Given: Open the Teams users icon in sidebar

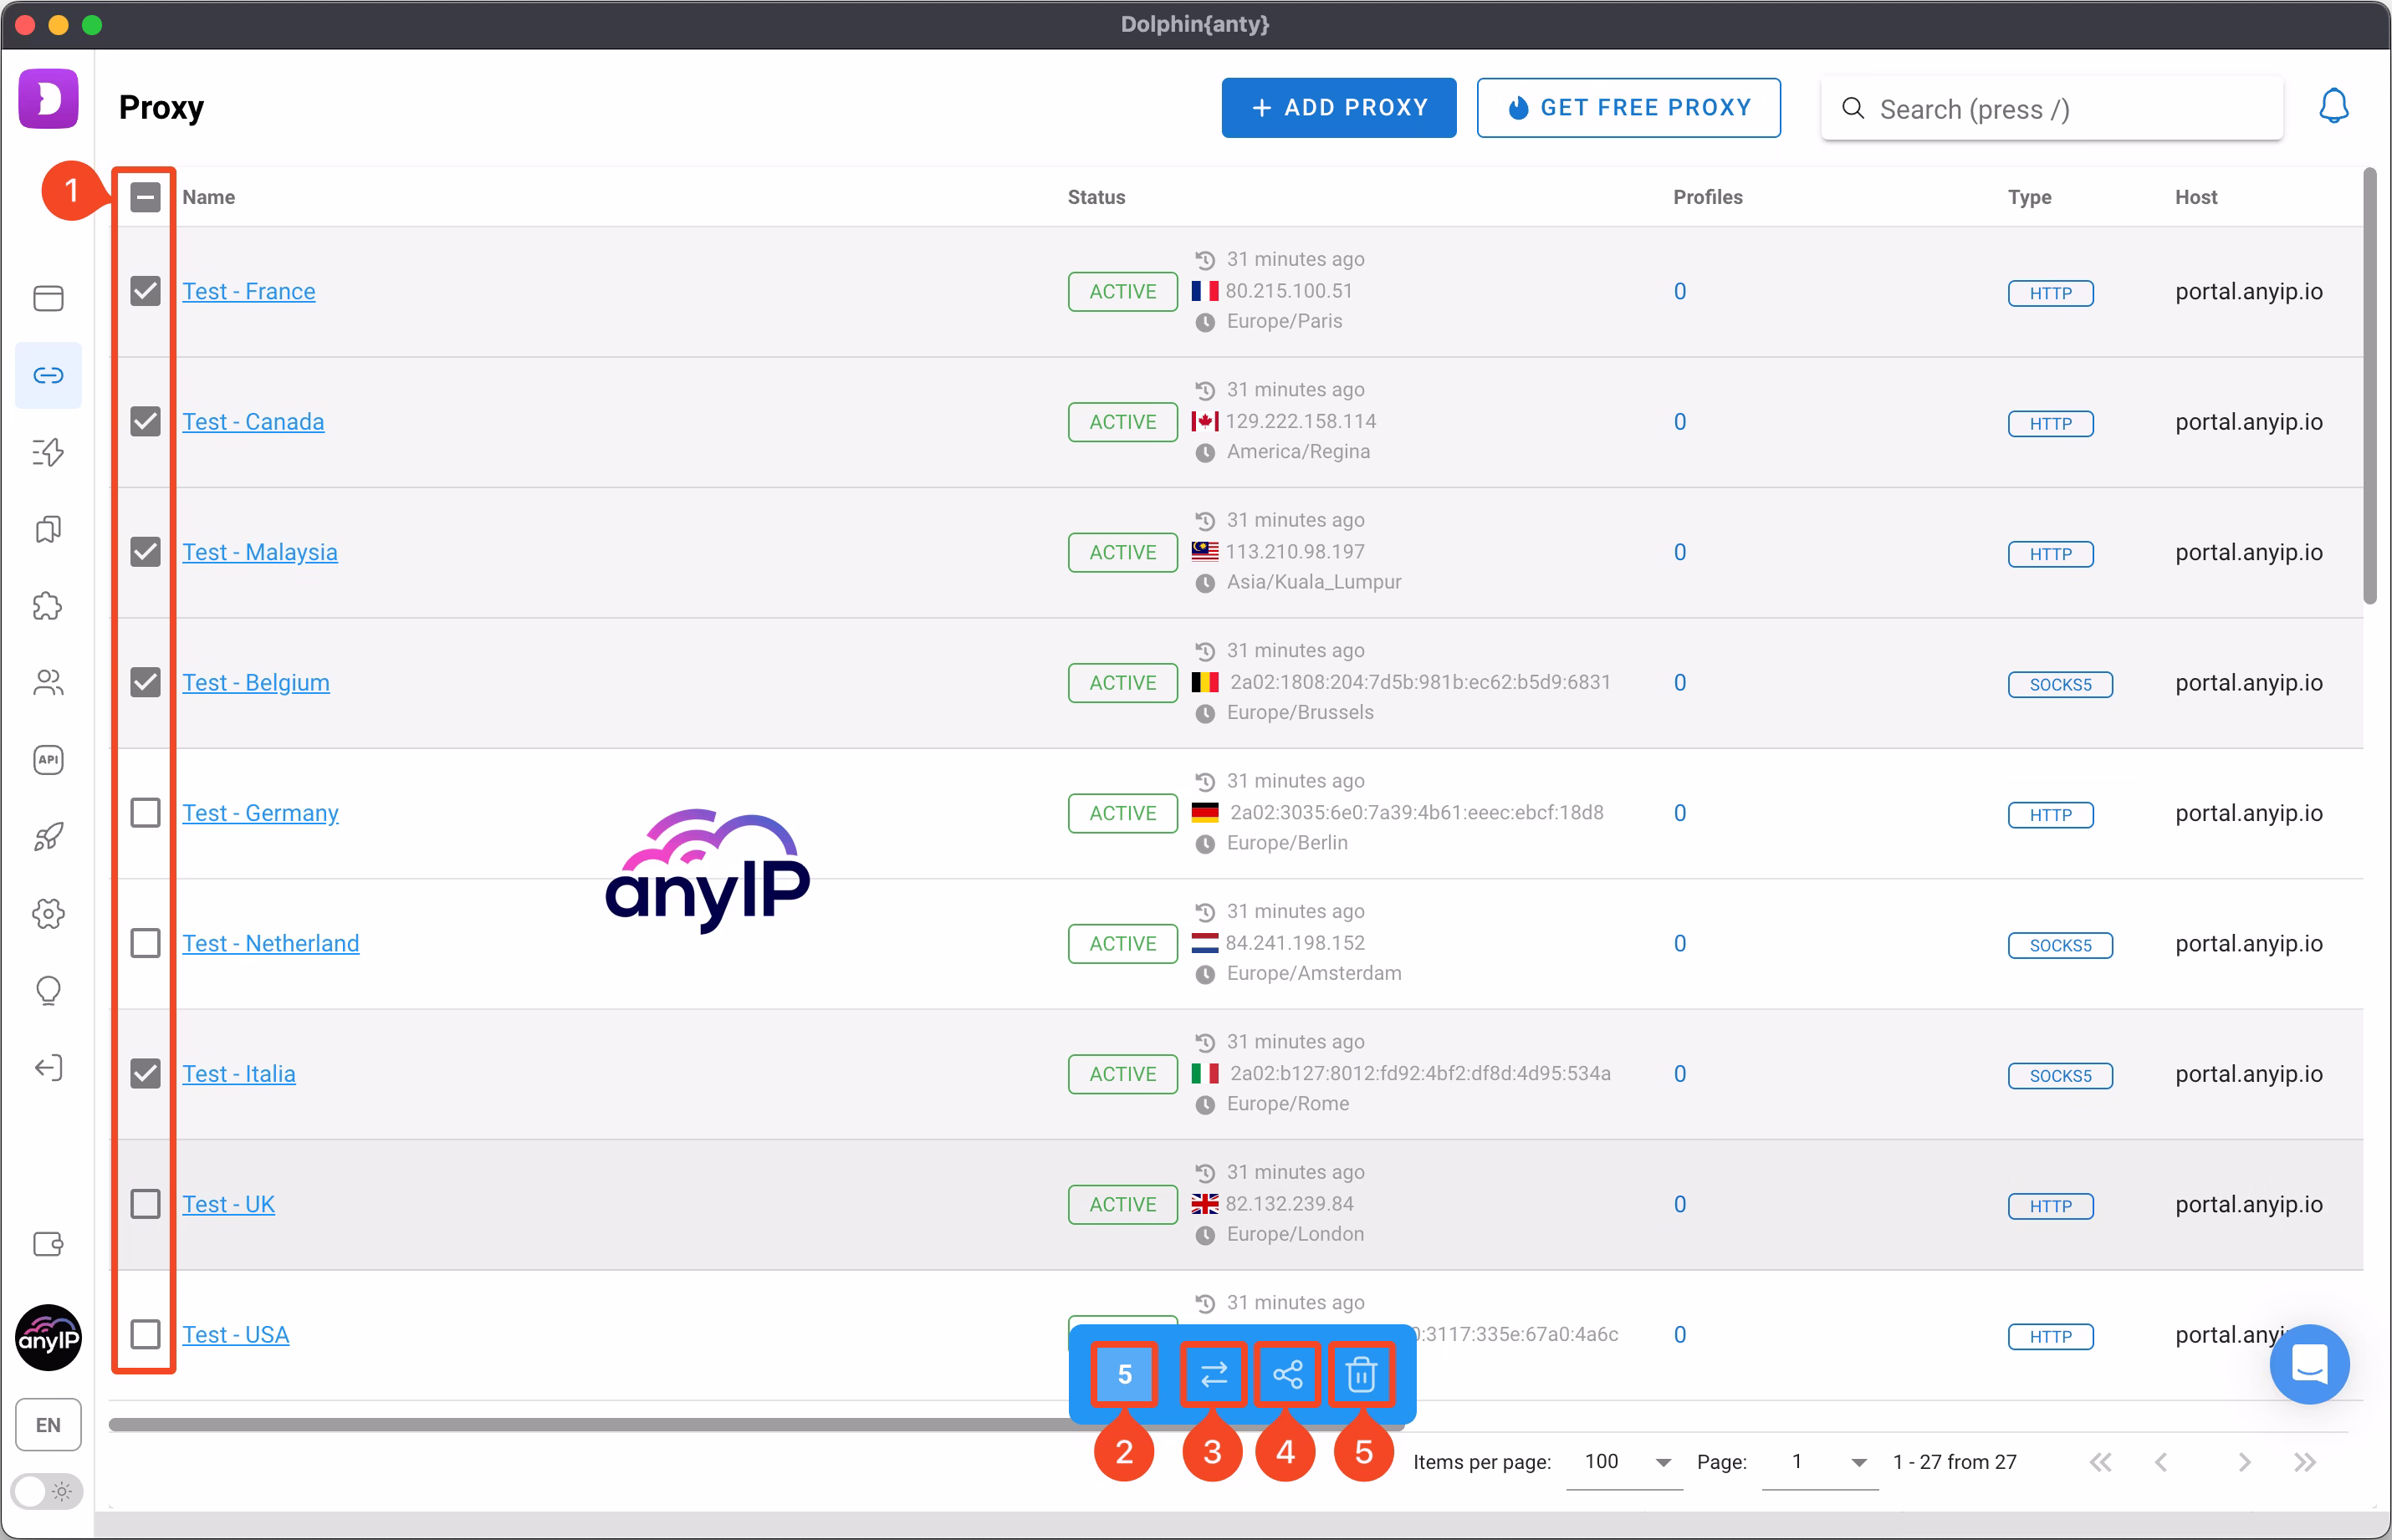Looking at the screenshot, I should [x=48, y=682].
